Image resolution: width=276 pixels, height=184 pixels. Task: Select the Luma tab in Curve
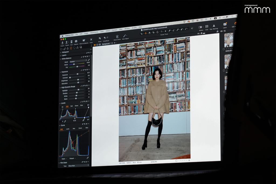coord(68,129)
